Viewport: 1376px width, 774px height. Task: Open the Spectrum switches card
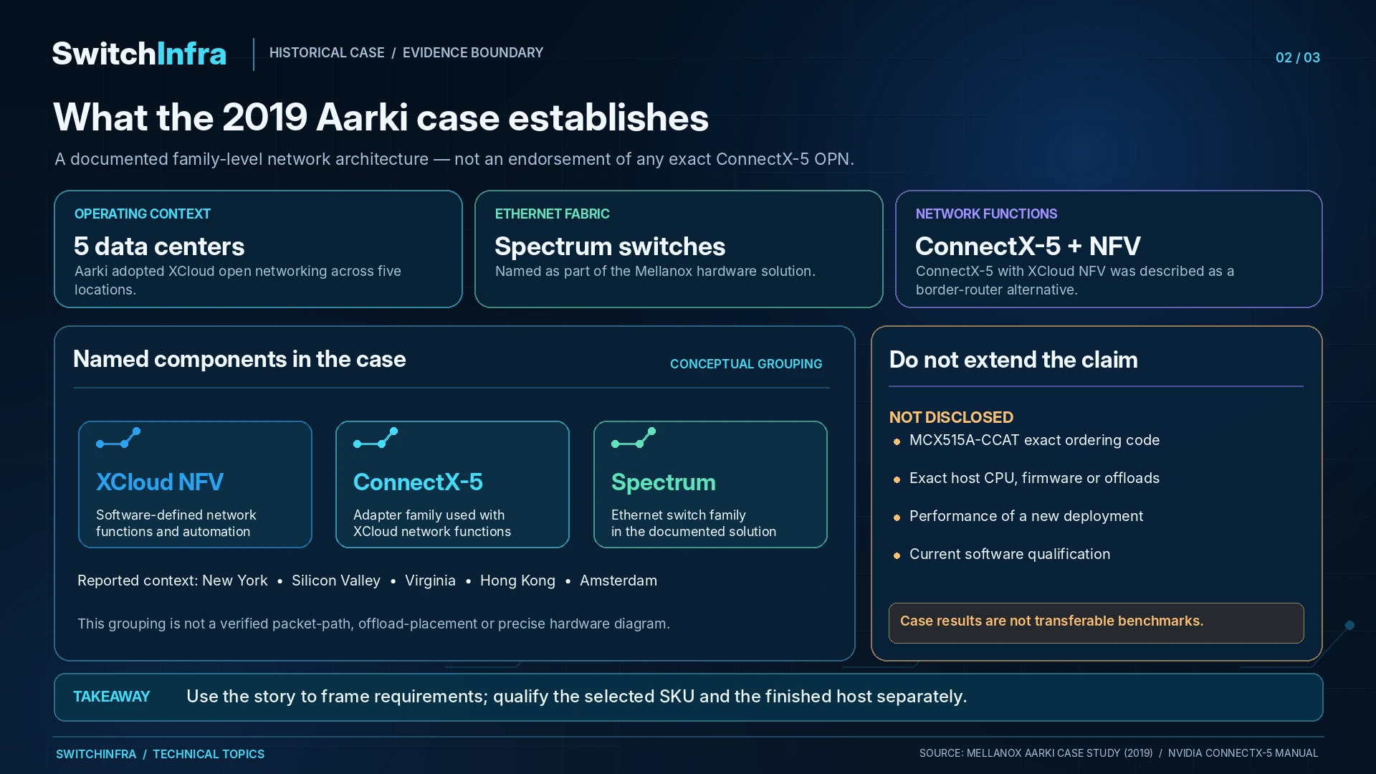(679, 249)
